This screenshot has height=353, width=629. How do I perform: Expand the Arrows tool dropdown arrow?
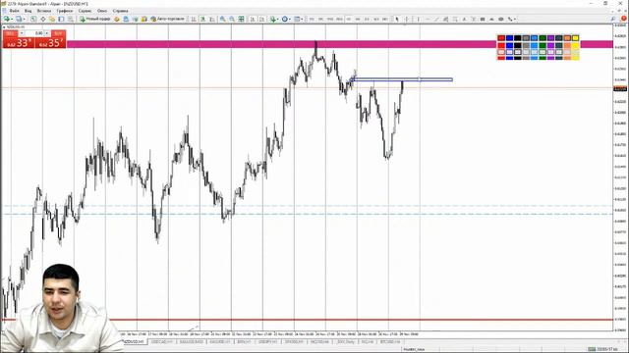515,19
